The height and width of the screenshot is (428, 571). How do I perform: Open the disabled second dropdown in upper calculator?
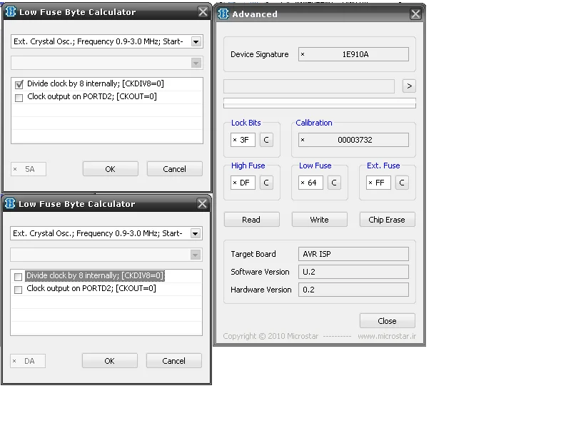(x=196, y=63)
